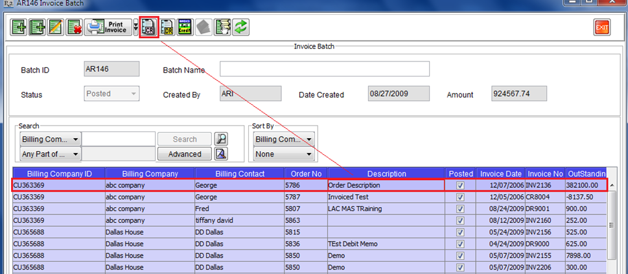Click the CR credit memo icon
Screen dimensions: 628x274
tap(149, 27)
